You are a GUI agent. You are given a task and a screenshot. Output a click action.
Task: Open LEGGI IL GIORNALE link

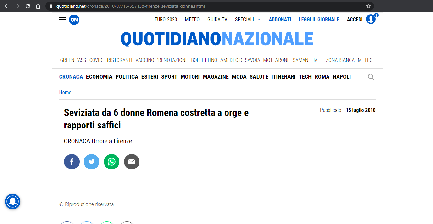click(x=319, y=20)
